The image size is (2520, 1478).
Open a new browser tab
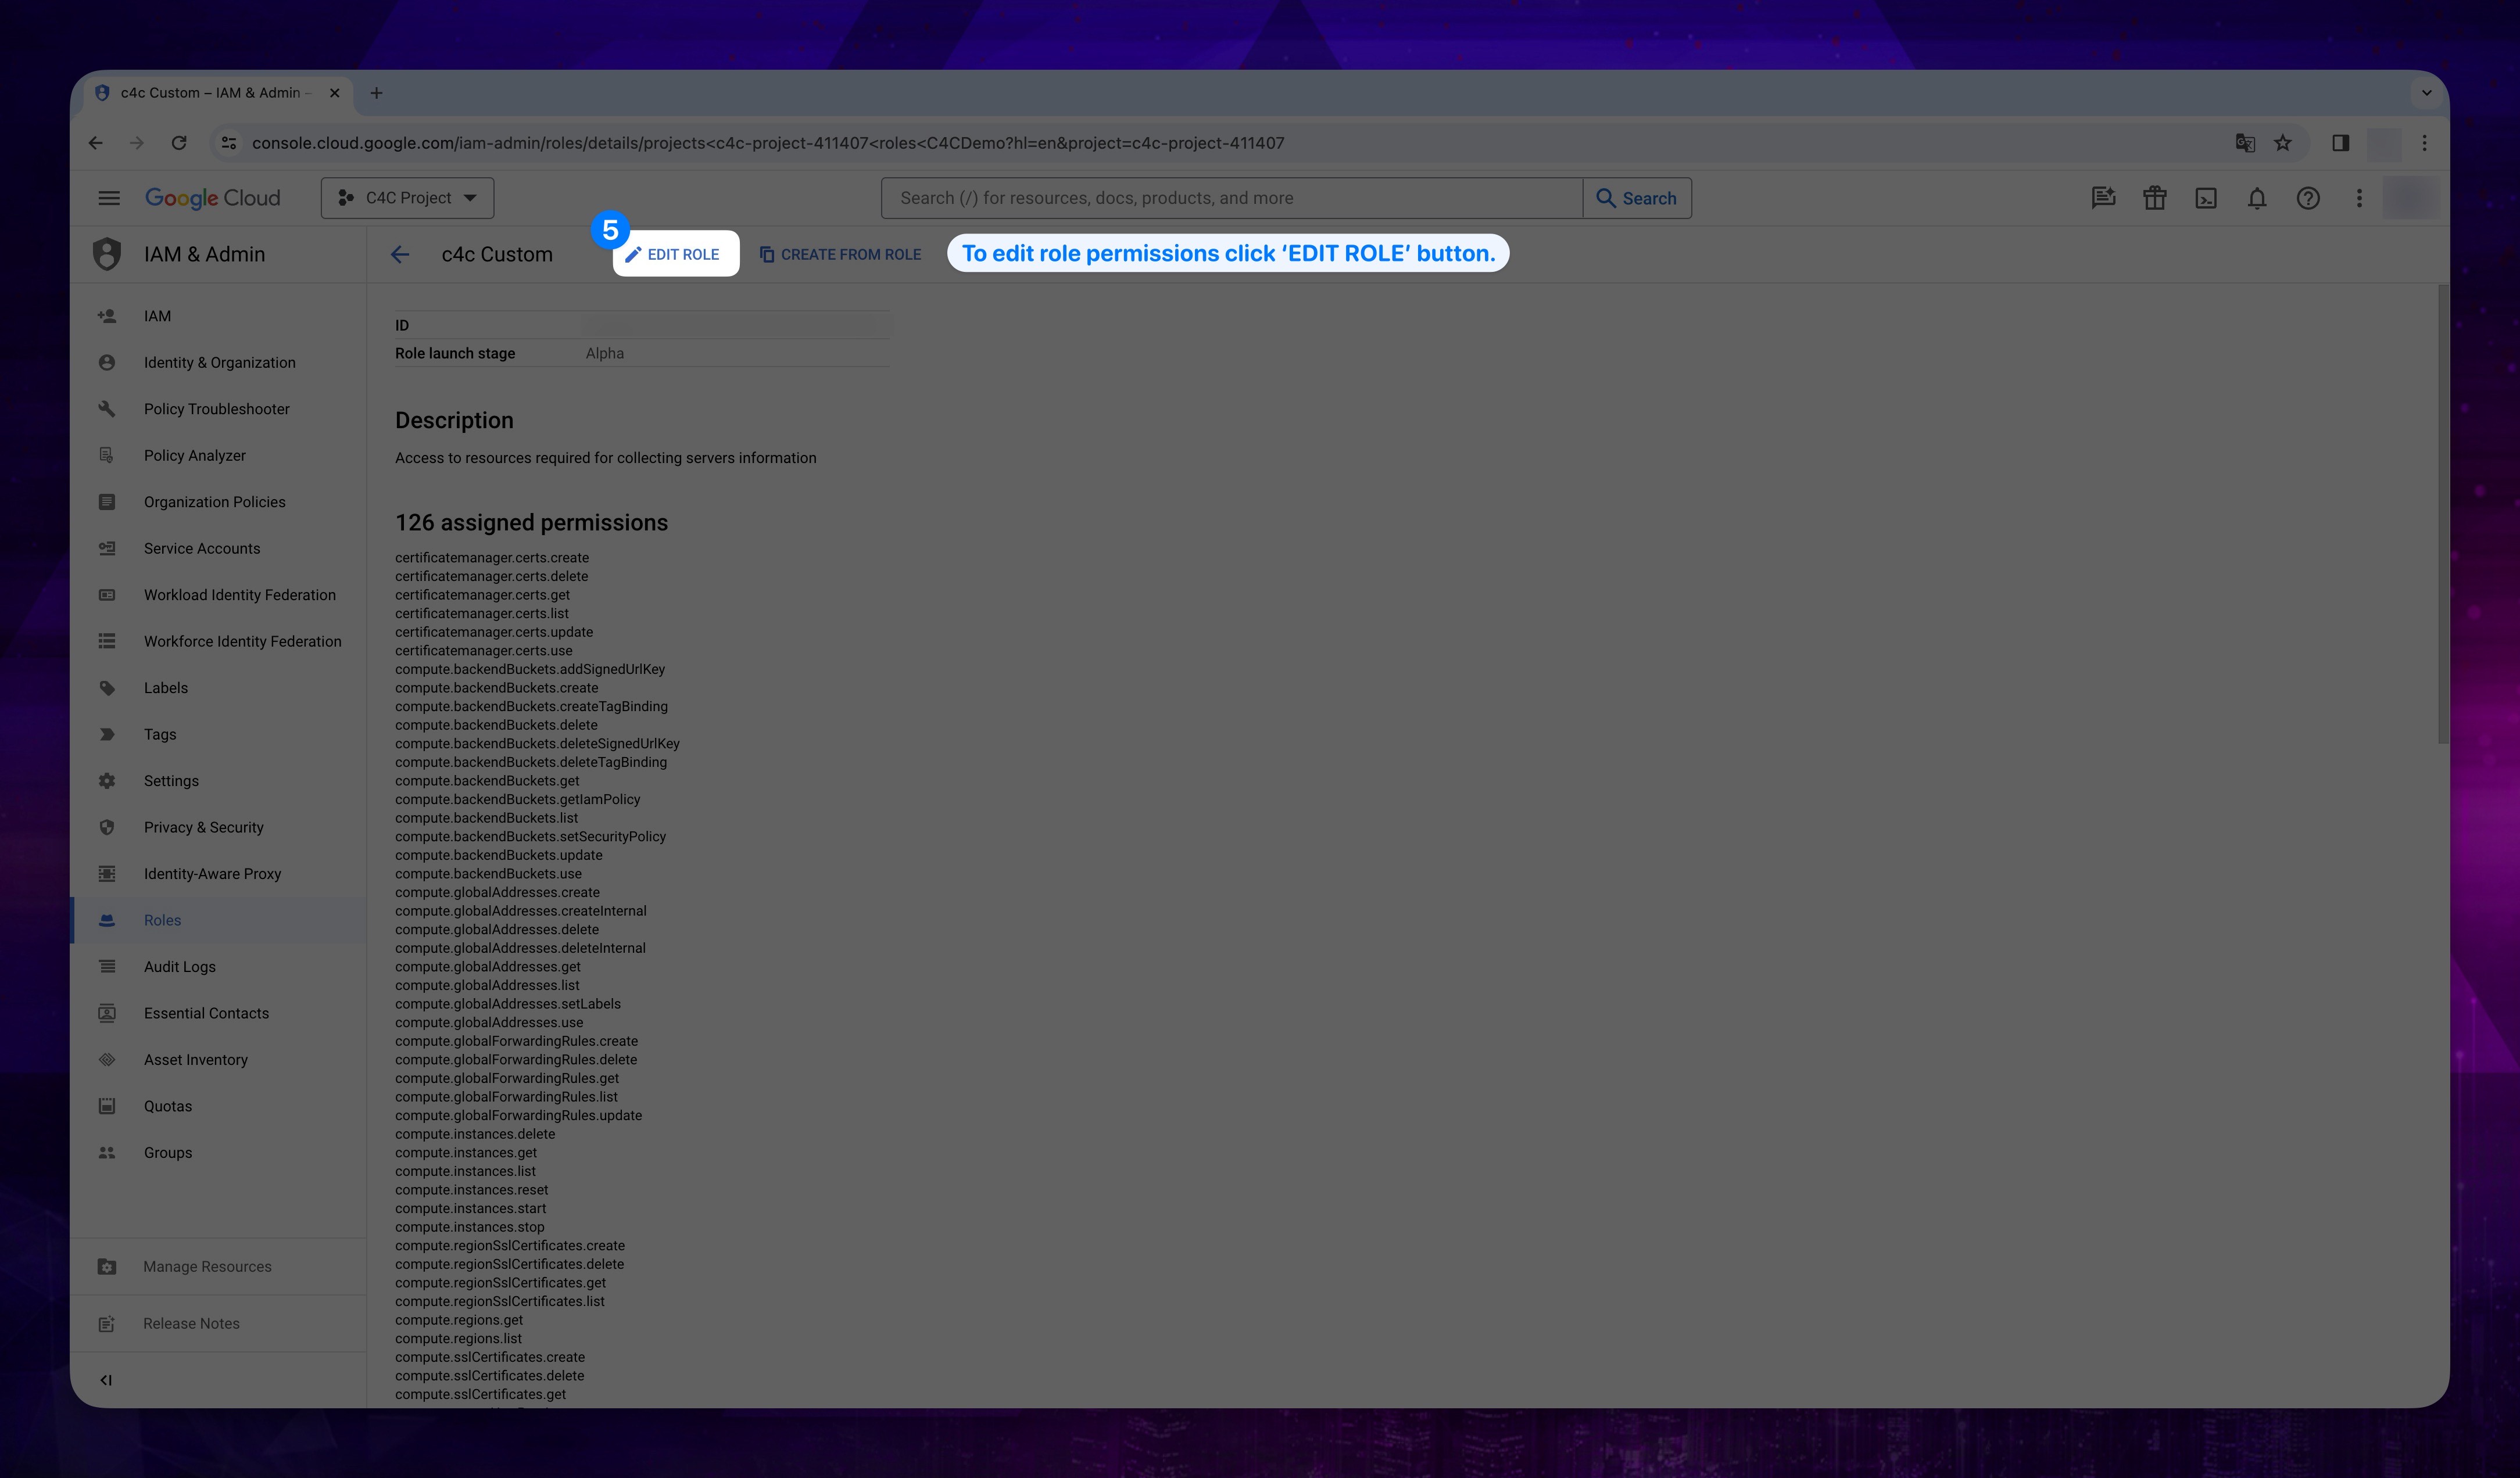point(376,93)
